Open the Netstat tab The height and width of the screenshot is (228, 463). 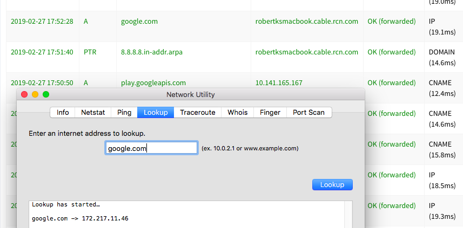click(x=93, y=112)
